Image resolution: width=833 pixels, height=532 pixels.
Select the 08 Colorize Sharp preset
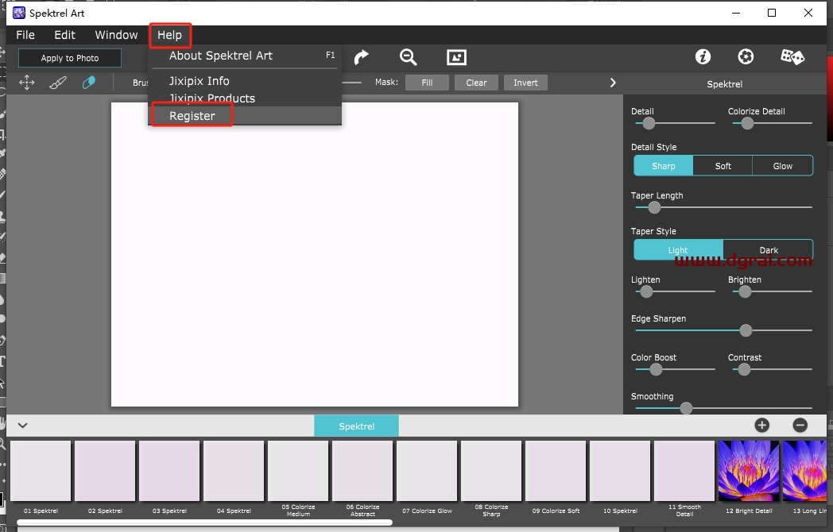(x=491, y=471)
